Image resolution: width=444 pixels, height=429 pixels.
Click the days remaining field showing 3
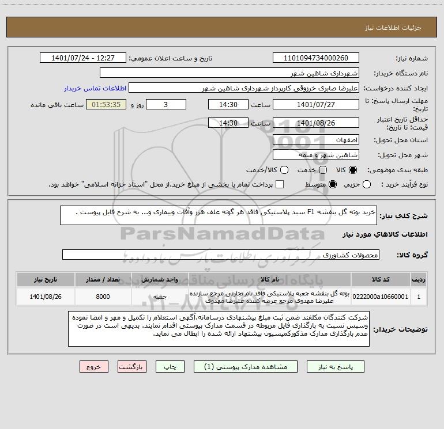coord(166,104)
